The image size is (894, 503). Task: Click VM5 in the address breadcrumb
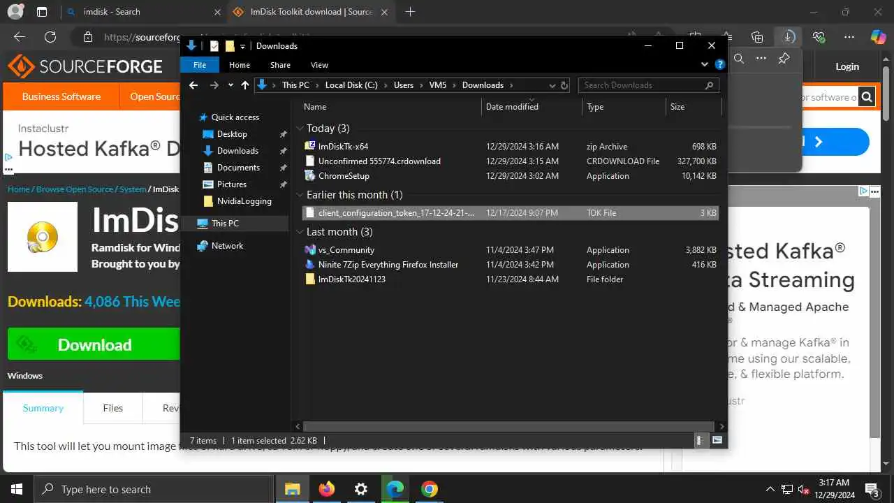coord(438,85)
